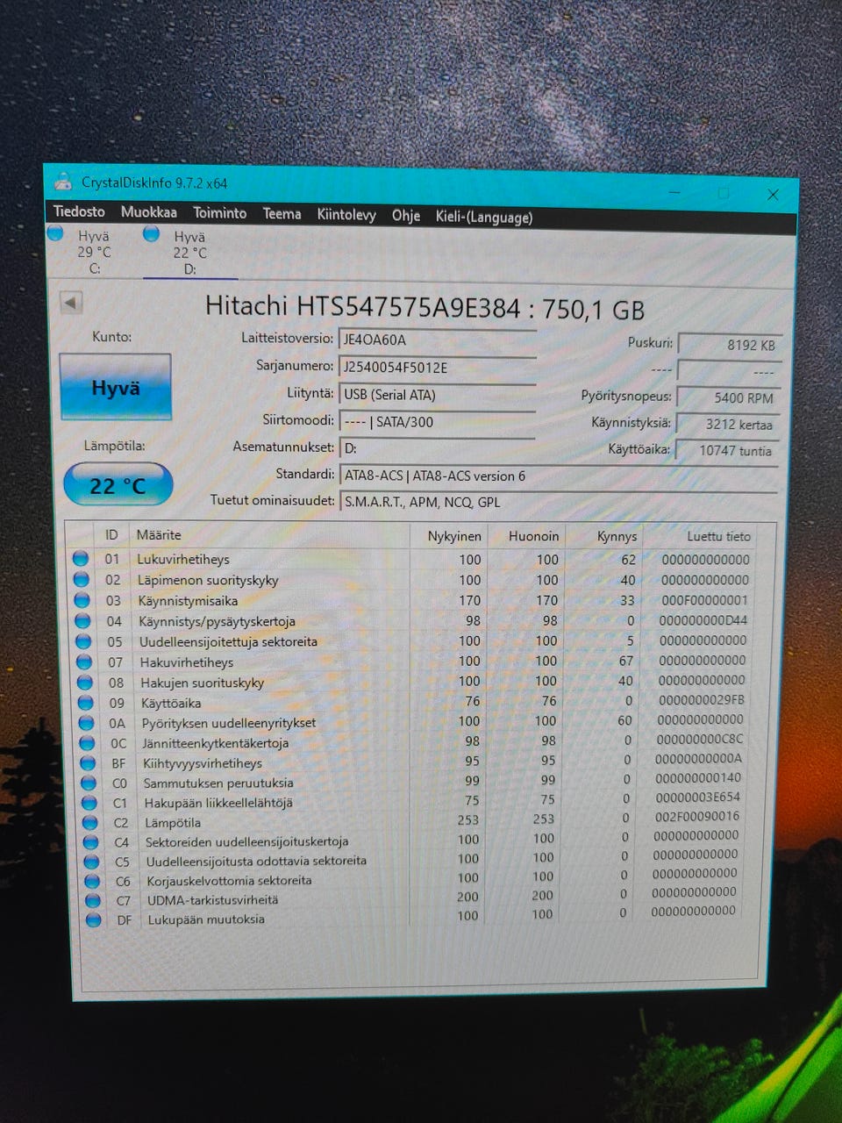This screenshot has height=1123, width=842.
Task: Click the Huonoin column header
Action: [x=526, y=536]
